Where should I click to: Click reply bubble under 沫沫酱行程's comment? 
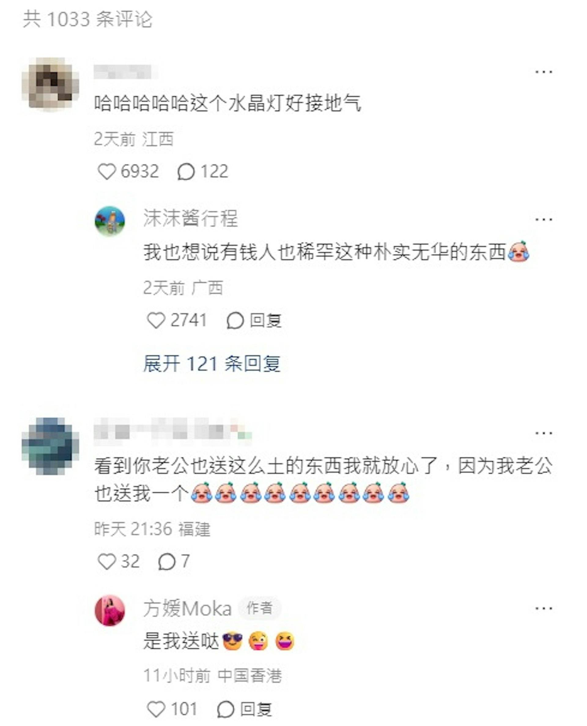coord(235,320)
